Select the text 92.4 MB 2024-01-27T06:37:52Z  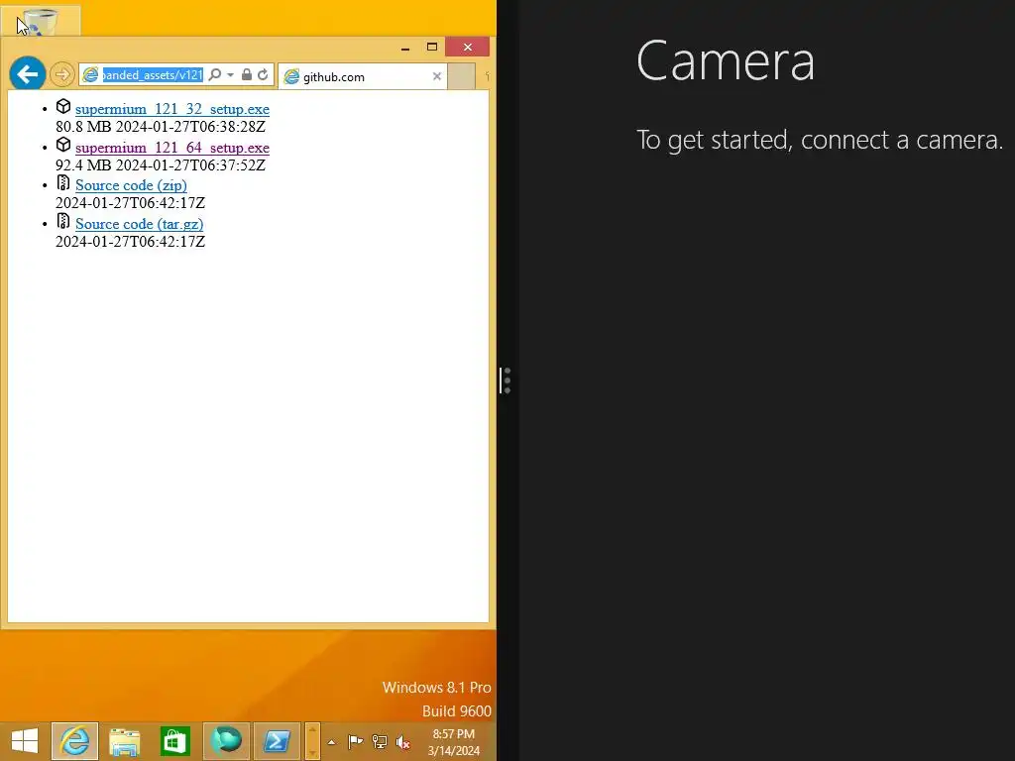pos(161,165)
